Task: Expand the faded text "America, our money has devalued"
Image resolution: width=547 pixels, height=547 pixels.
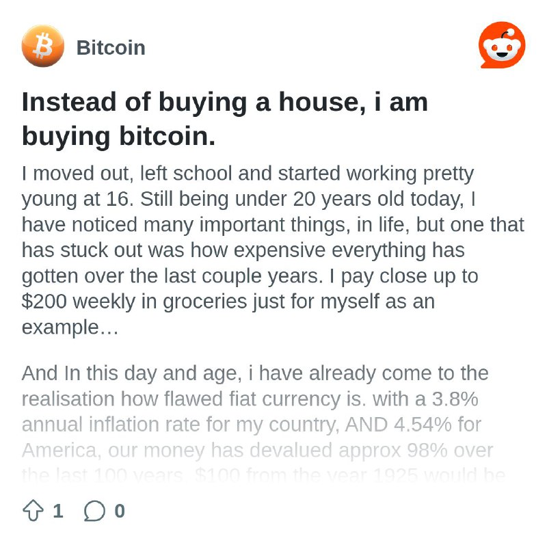Action: click(x=258, y=451)
